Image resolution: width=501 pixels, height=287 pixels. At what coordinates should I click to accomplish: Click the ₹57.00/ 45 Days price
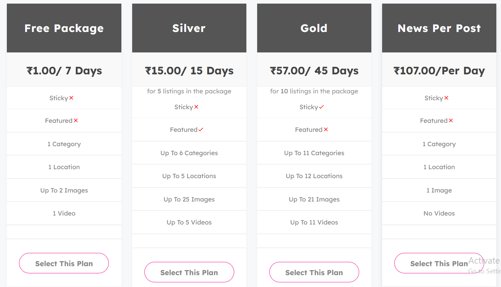point(314,71)
